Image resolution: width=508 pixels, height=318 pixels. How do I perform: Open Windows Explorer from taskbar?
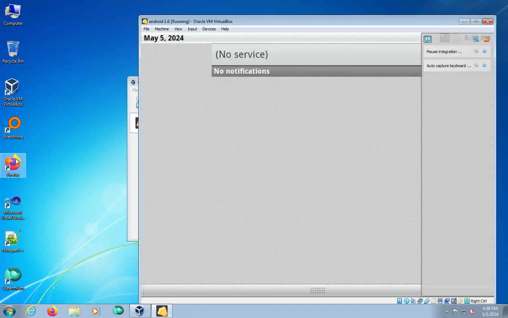[74, 311]
